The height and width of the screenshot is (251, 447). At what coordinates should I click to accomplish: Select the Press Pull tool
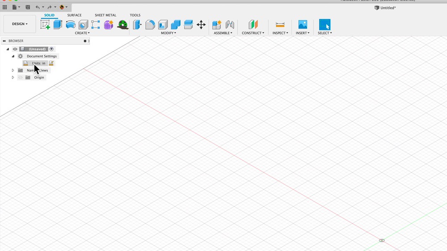pyautogui.click(x=137, y=25)
